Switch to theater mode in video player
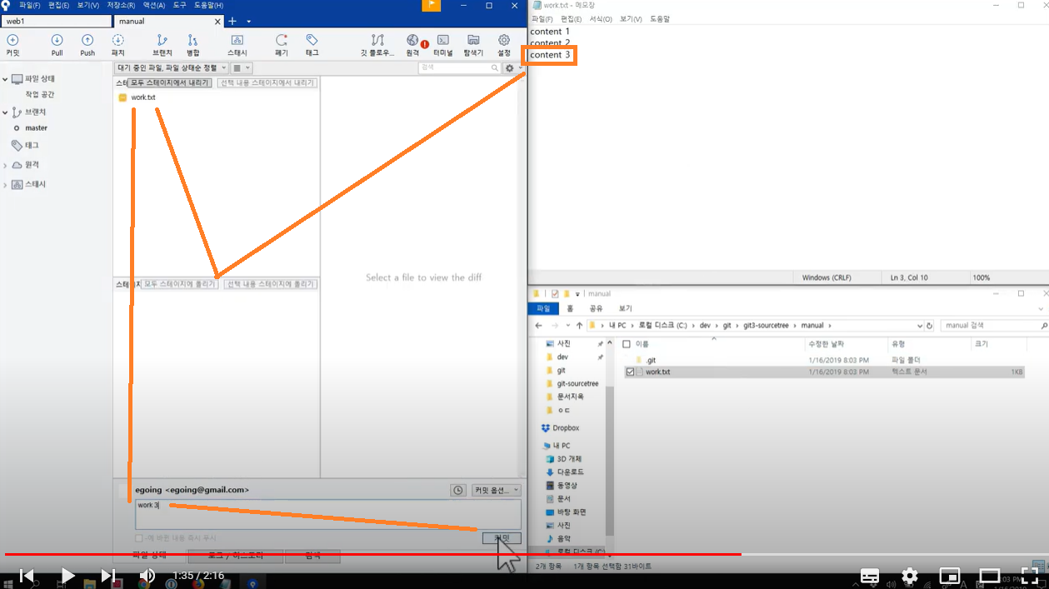 click(989, 576)
